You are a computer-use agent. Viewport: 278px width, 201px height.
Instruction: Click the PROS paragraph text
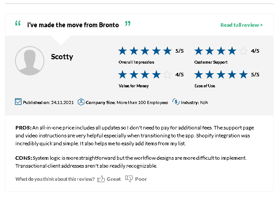(x=135, y=136)
